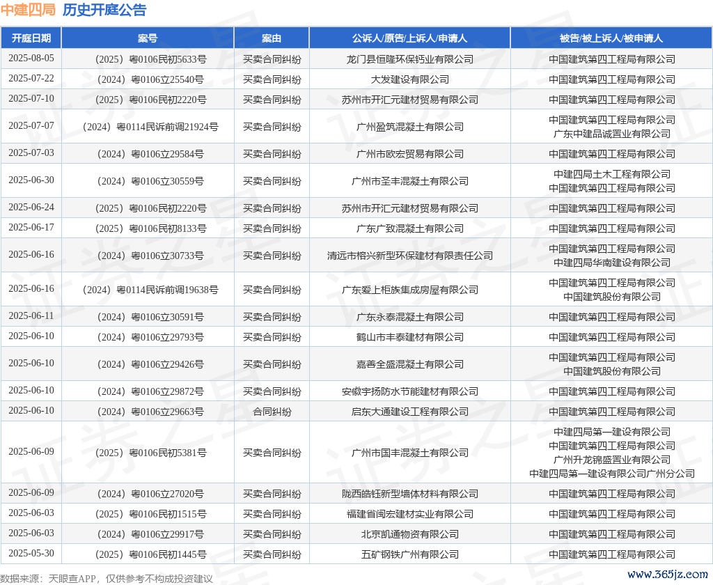
Task: Select the 被告/被上诉人/被申请人 column header
Action: click(611, 38)
